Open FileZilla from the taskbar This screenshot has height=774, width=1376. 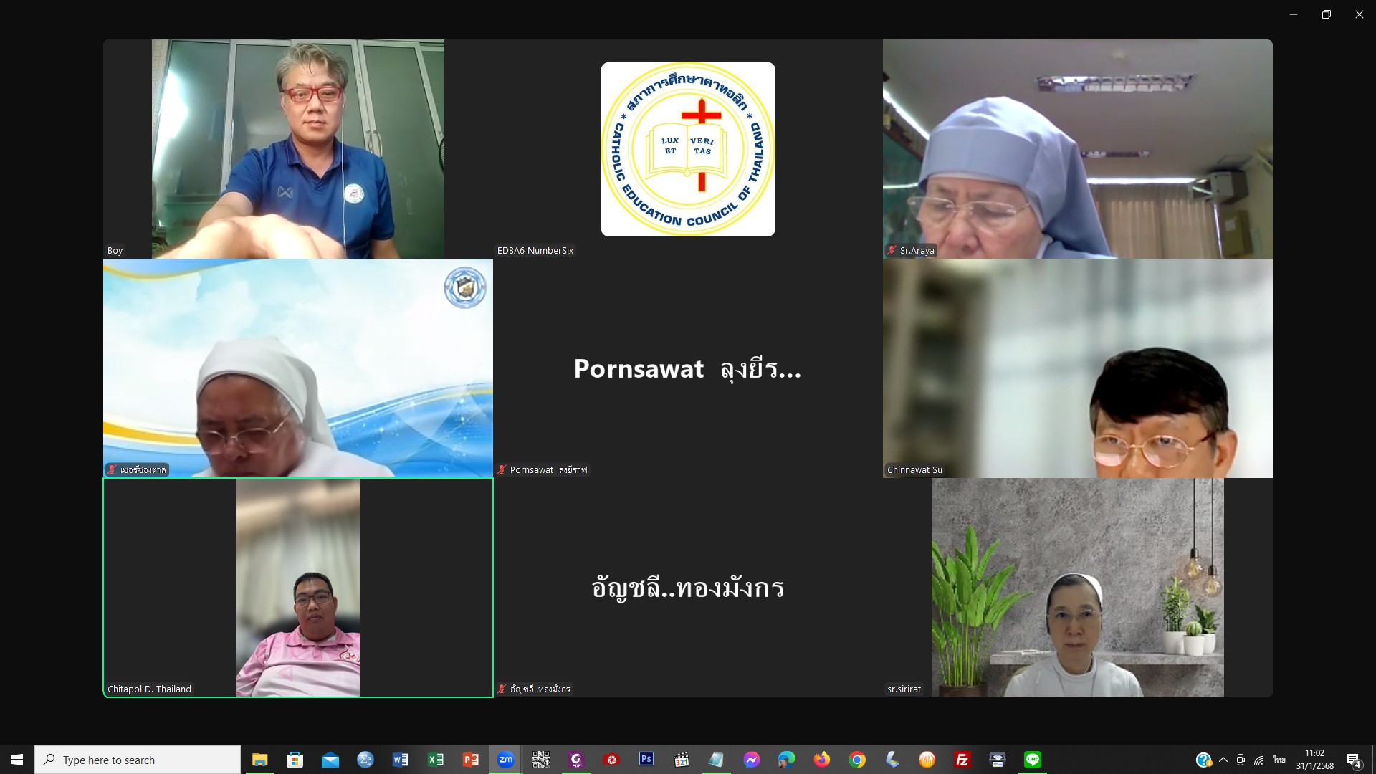[962, 760]
